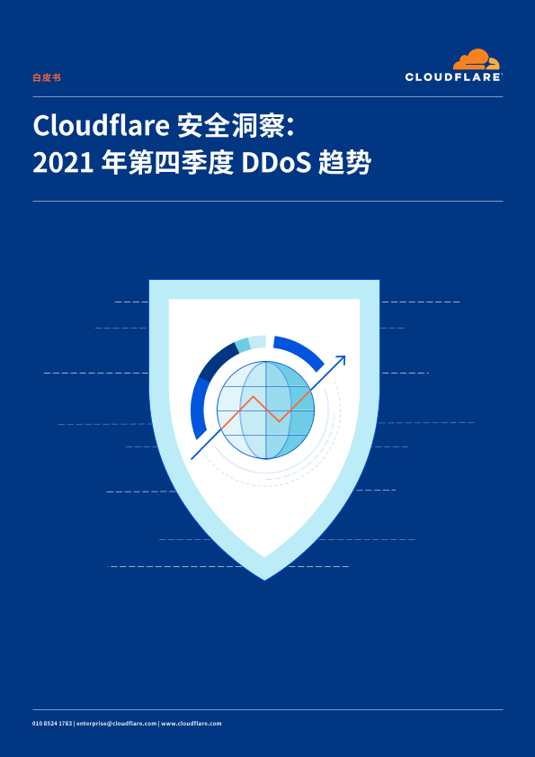Click the bright blue donut segment at upper right
Screen dimensions: 535x757
[300, 351]
